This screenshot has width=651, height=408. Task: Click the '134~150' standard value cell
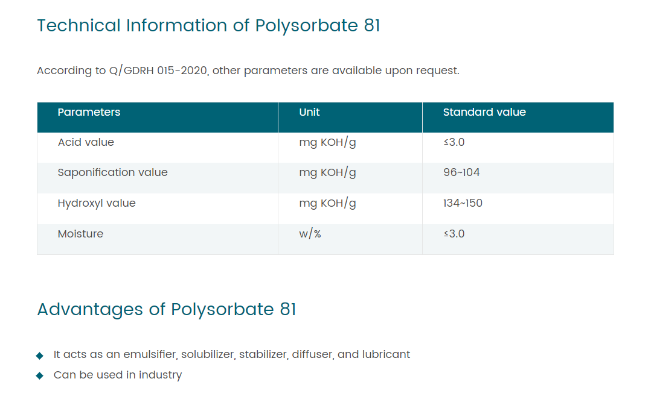463,203
